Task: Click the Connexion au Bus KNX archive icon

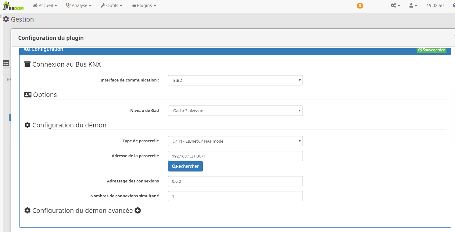Action: (x=27, y=64)
